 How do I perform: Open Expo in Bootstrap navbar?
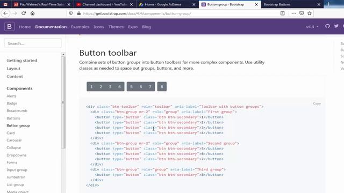133,27
